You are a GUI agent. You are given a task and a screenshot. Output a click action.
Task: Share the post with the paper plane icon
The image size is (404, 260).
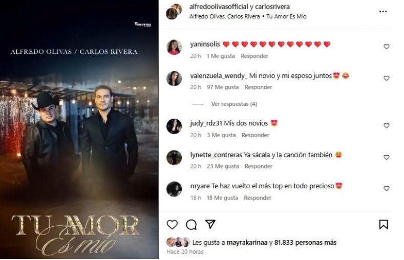210,224
